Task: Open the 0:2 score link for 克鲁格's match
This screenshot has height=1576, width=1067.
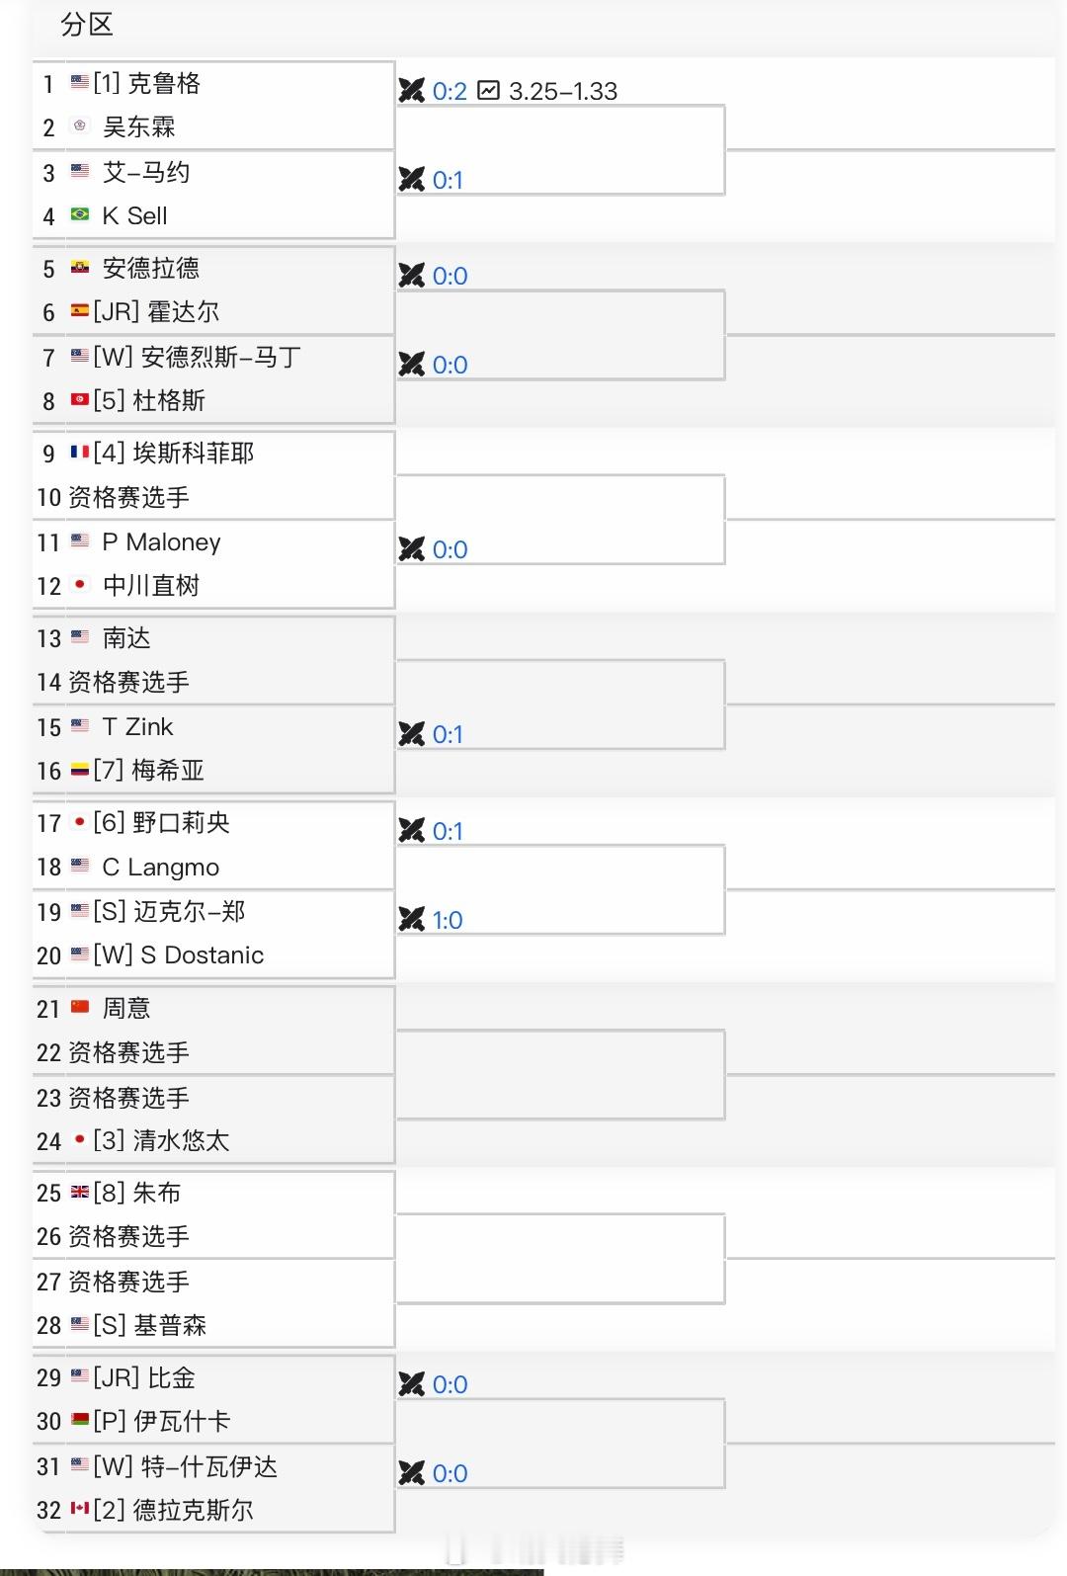Action: (x=450, y=91)
